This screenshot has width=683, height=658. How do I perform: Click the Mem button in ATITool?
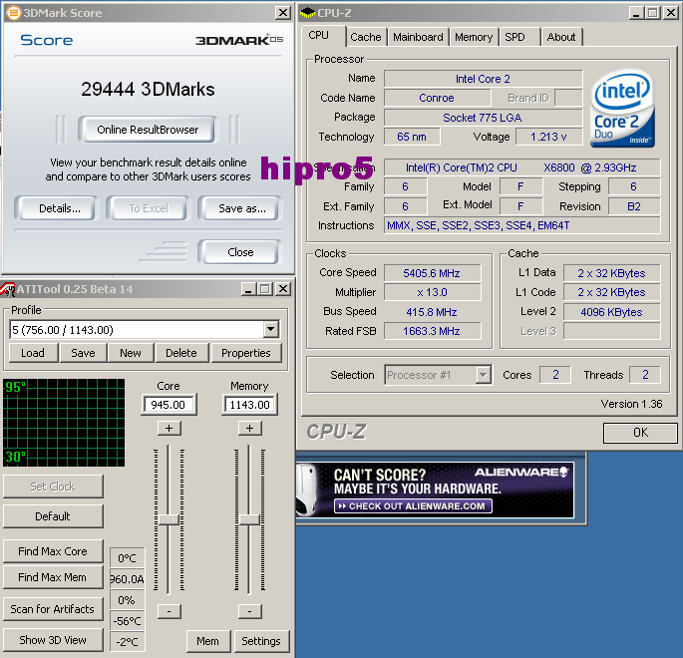(x=207, y=641)
